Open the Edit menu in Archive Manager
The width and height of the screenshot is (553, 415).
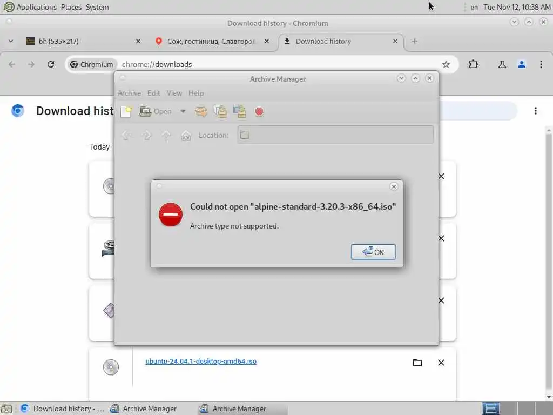[153, 93]
